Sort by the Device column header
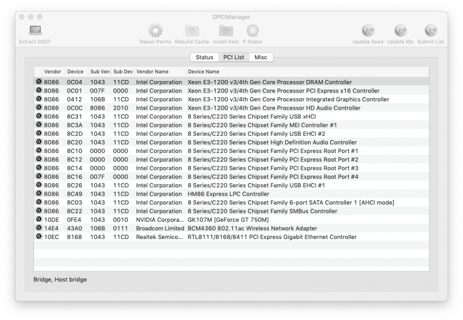The height and width of the screenshot is (320, 463). pyautogui.click(x=75, y=71)
